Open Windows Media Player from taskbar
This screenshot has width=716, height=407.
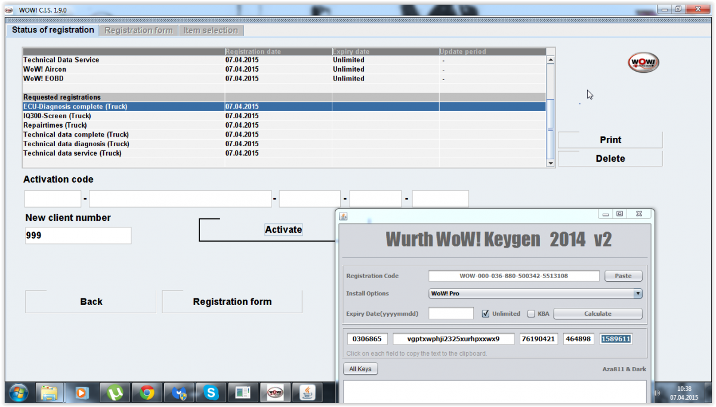[x=82, y=392]
